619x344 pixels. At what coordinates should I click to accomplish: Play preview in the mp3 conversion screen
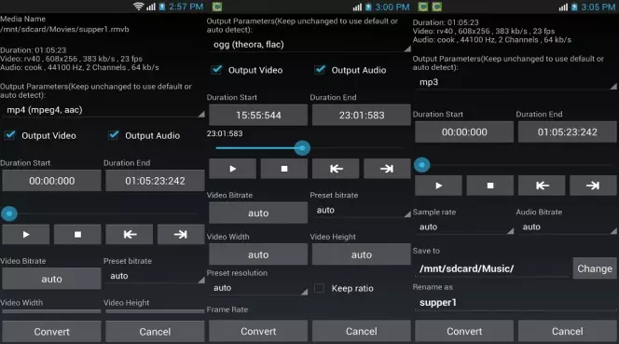pos(438,186)
